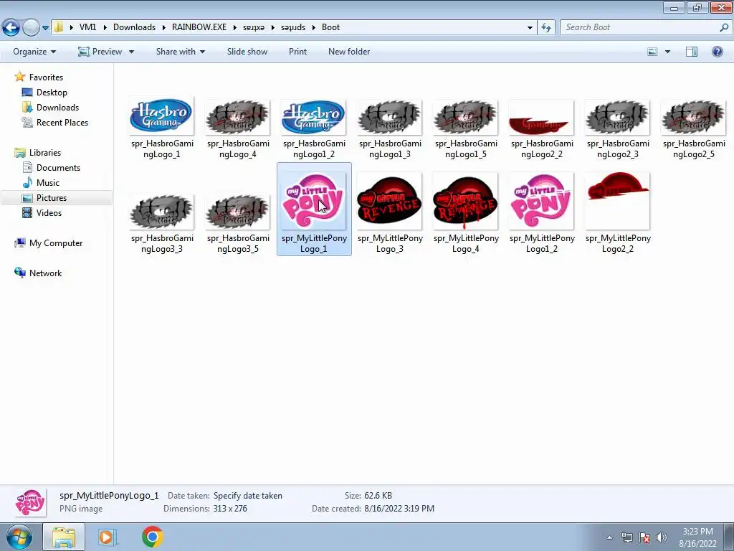Select the spr_MyLittlePonyLogo_1 thumbnail
The width and height of the screenshot is (734, 551).
[x=314, y=201]
